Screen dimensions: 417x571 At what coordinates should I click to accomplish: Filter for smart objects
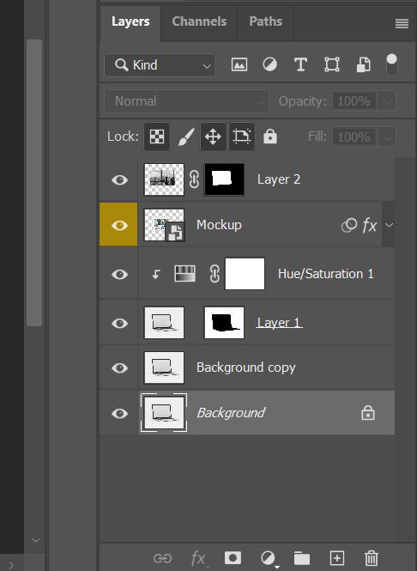(x=363, y=64)
